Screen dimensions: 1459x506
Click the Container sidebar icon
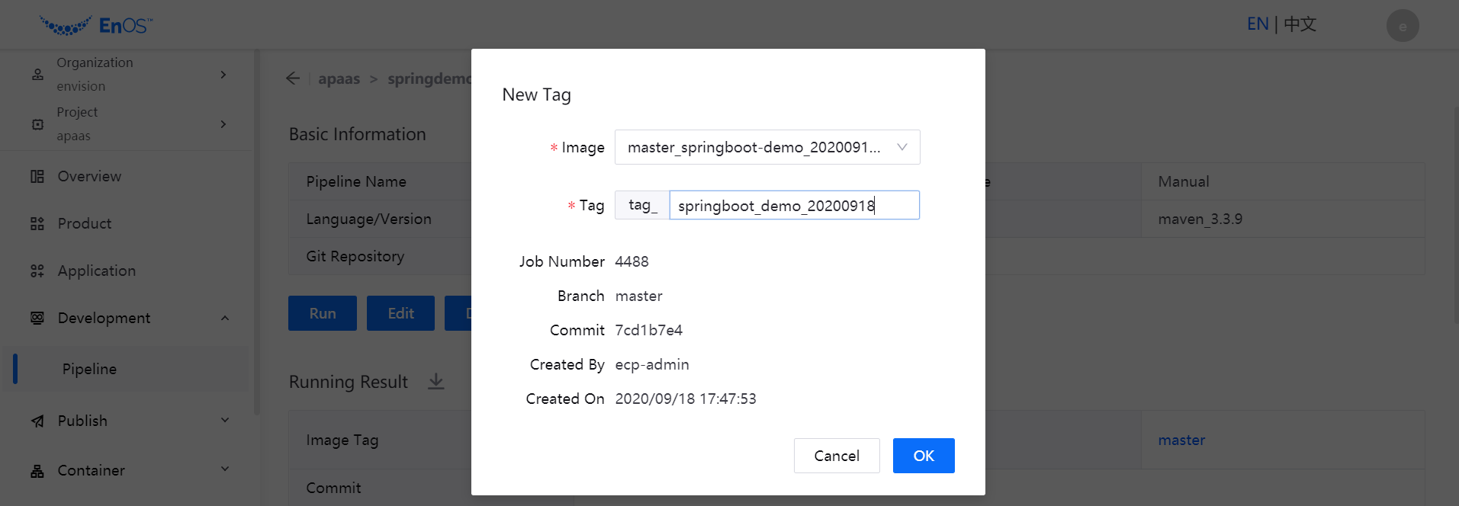point(37,471)
